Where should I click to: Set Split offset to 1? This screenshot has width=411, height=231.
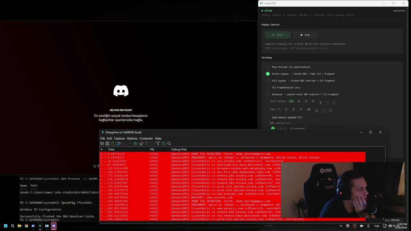tap(291, 101)
